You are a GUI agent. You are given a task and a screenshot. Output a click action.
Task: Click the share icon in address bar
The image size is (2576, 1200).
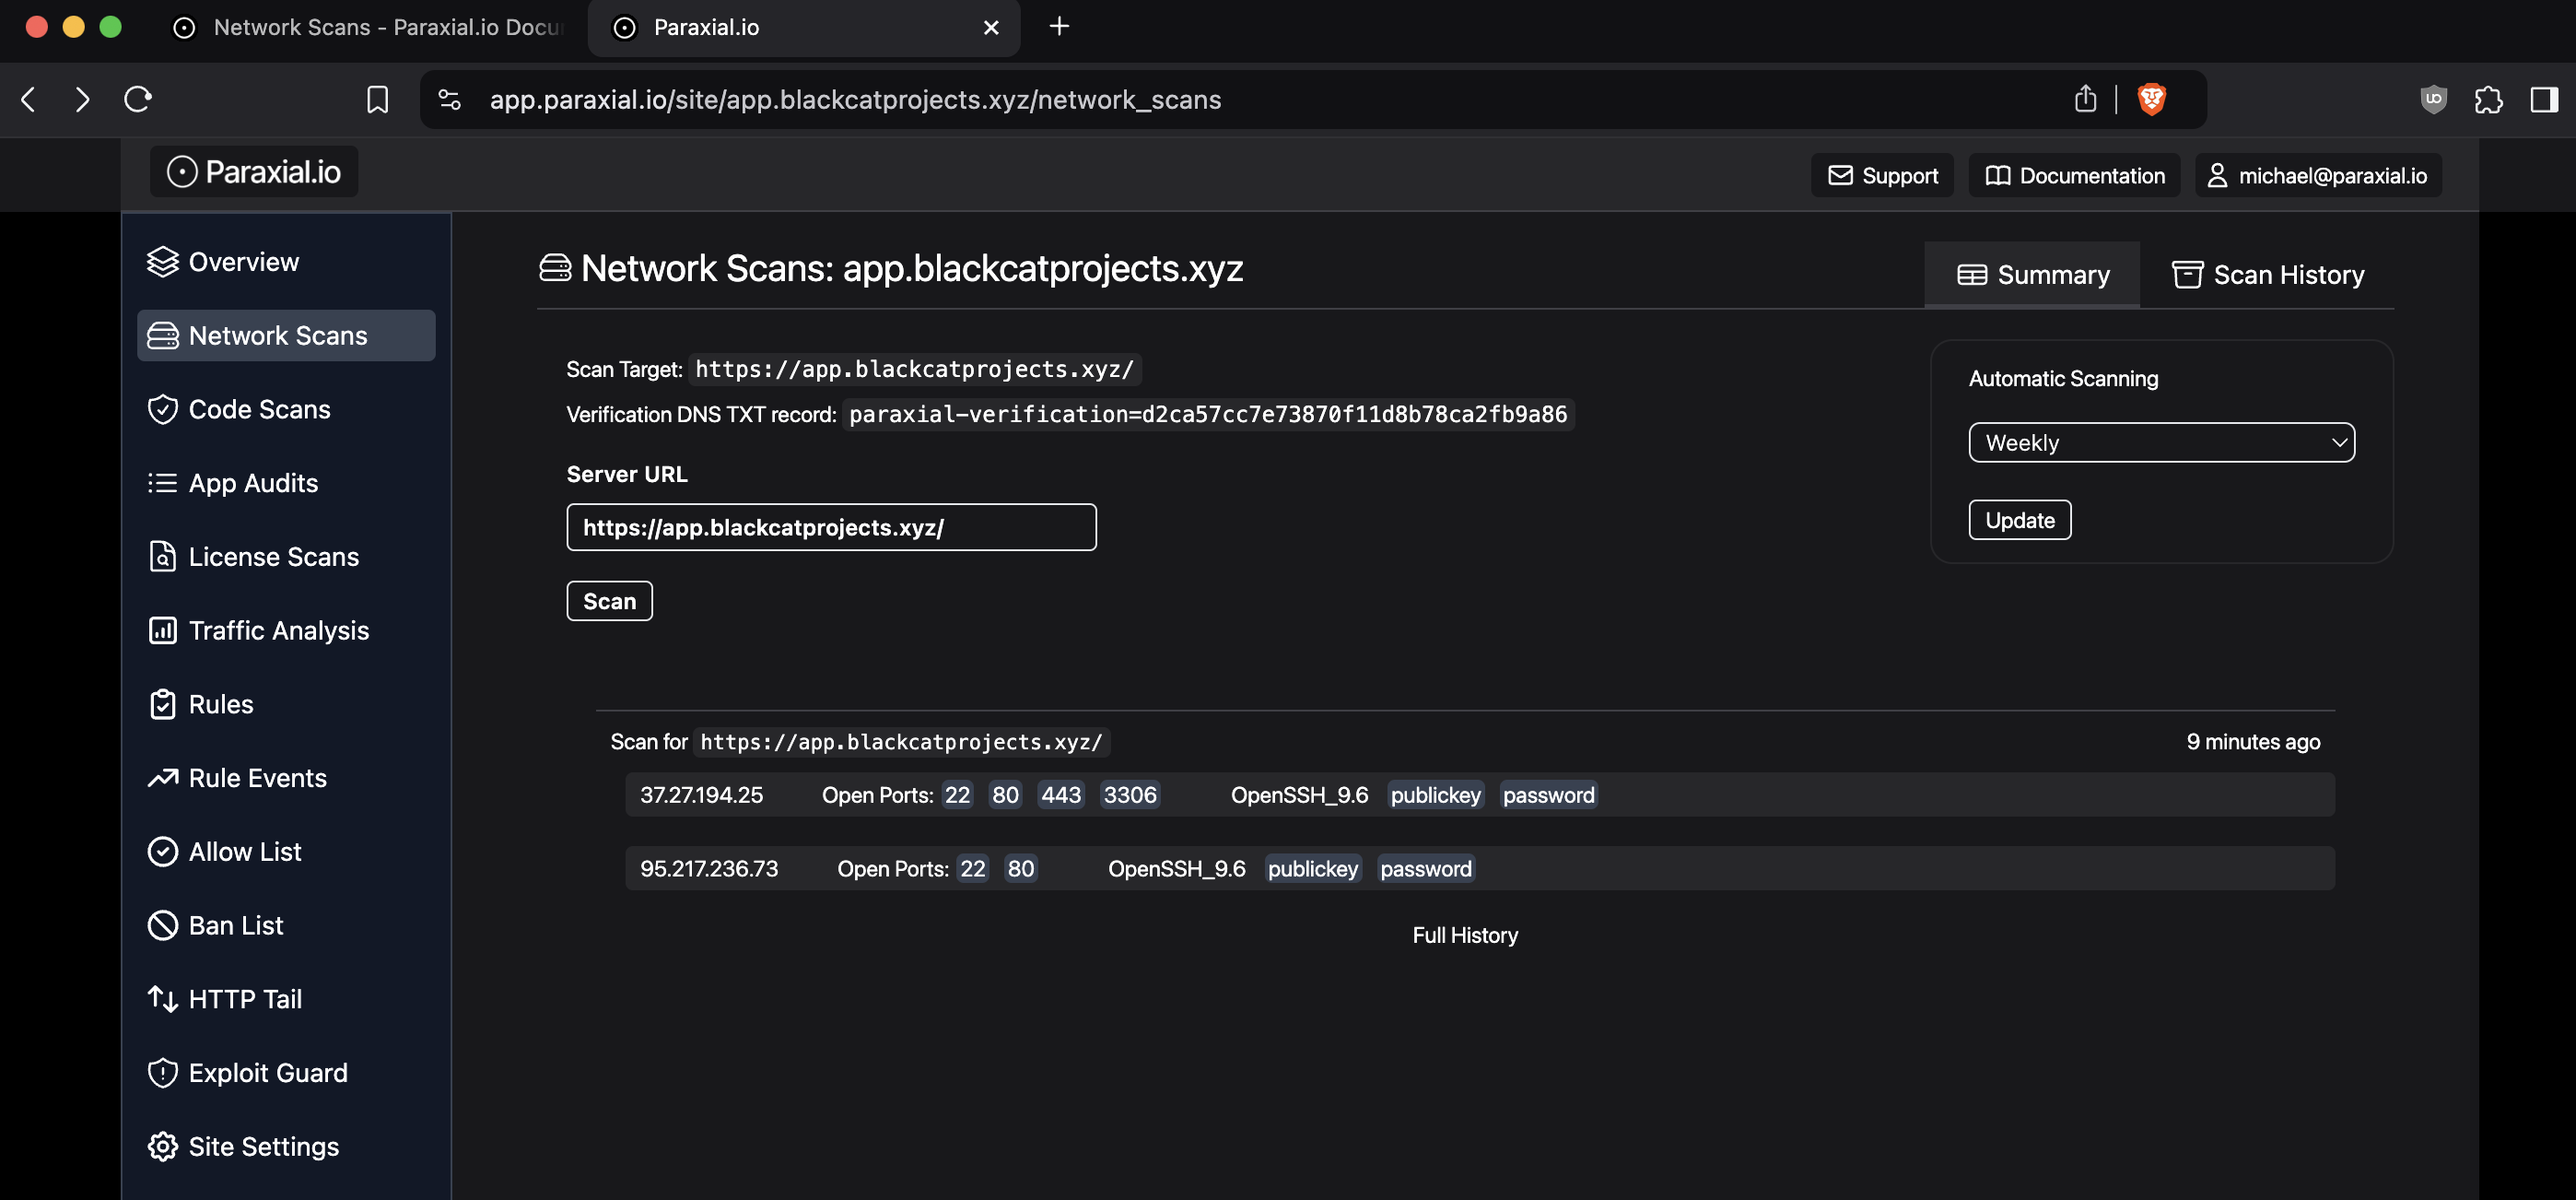click(x=2085, y=99)
